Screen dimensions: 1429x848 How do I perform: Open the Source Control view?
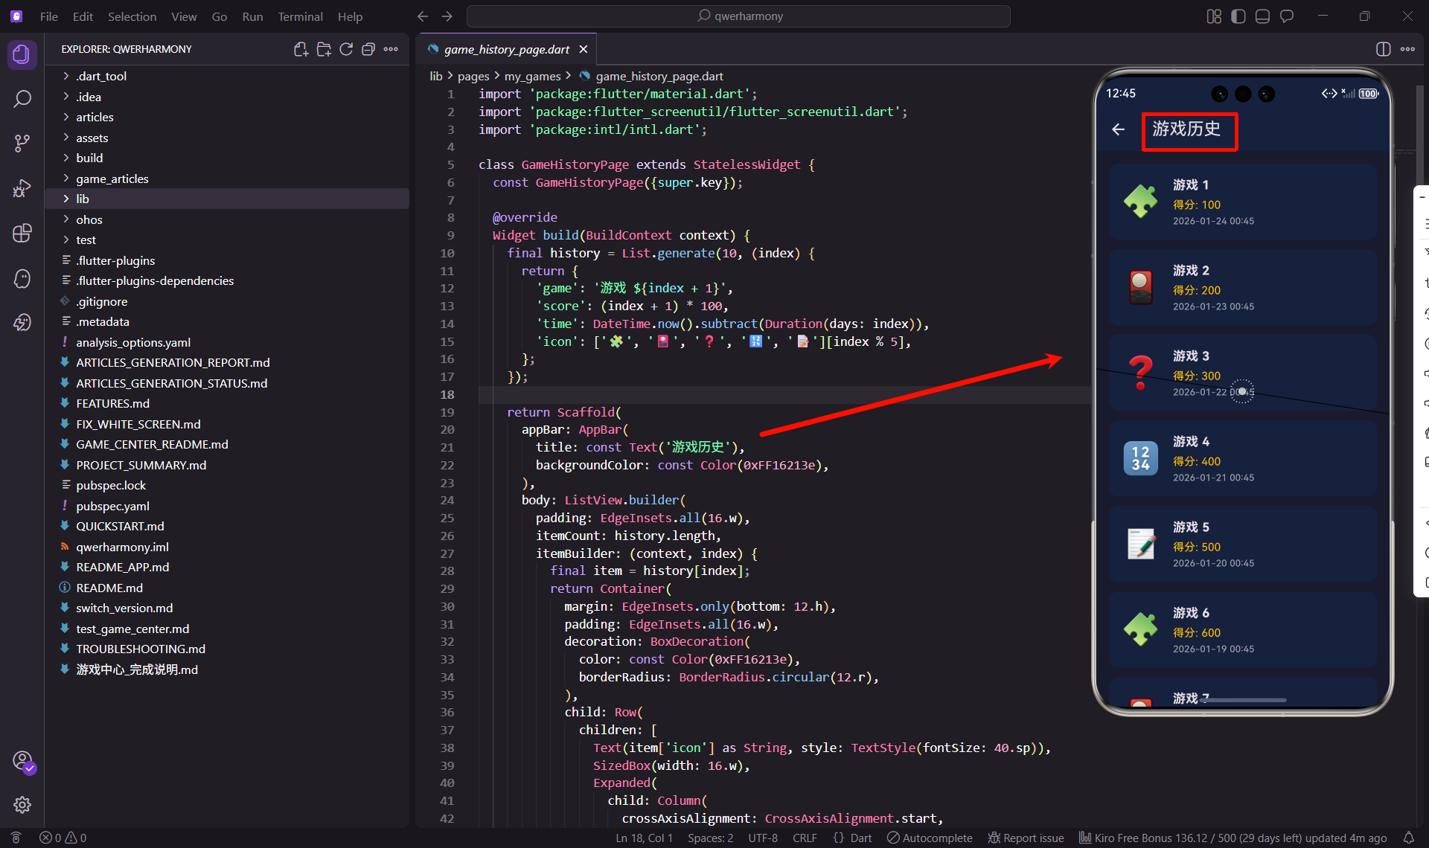tap(22, 143)
